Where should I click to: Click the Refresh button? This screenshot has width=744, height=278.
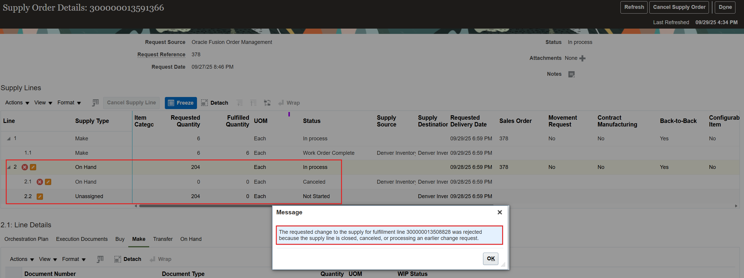(634, 7)
